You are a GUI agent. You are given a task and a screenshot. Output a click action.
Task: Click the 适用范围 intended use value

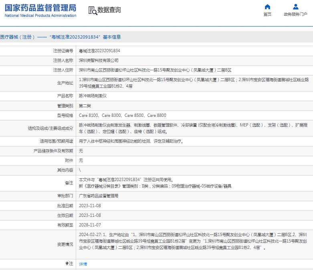[x=131, y=141]
